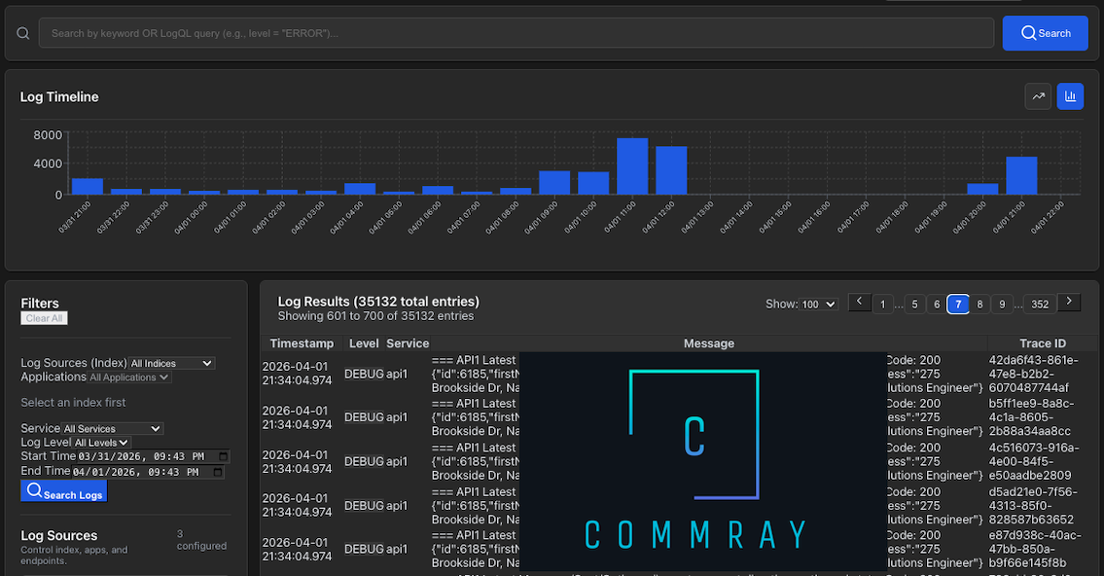Click the 04/01 12:00 timeline bar
This screenshot has height=576, width=1104.
coord(671,170)
